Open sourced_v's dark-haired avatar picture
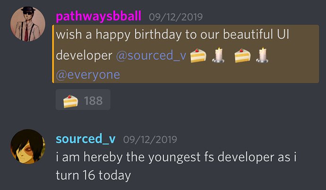 28,147
